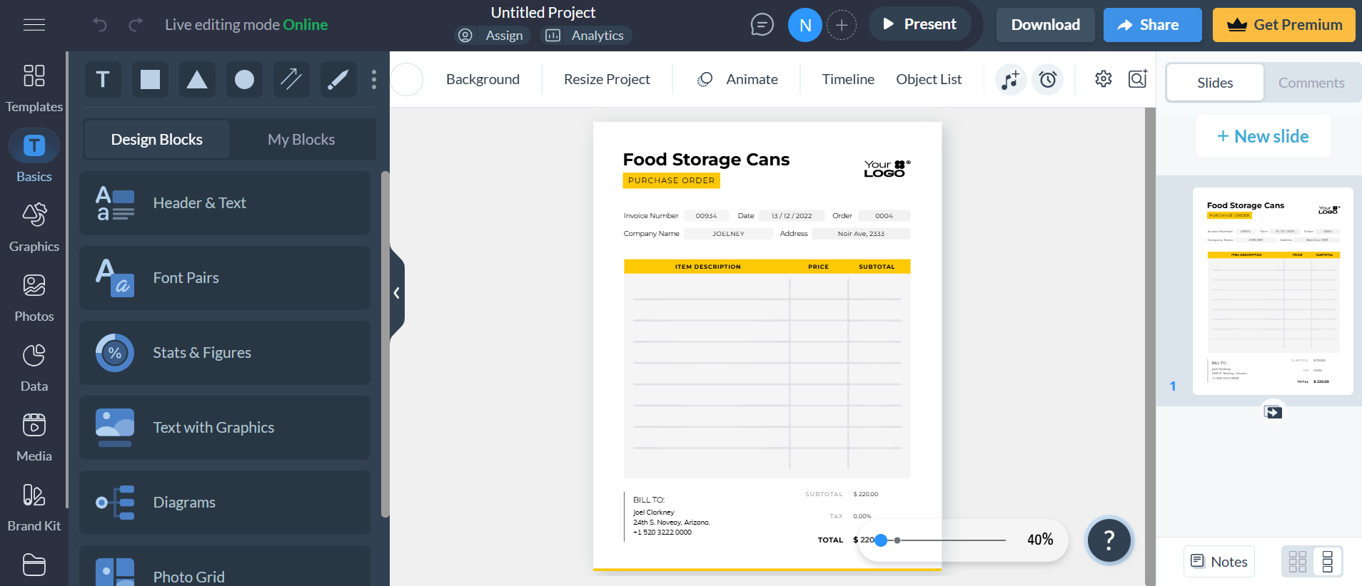This screenshot has width=1362, height=586.
Task: Switch to the My Blocks tab
Action: pyautogui.click(x=301, y=140)
